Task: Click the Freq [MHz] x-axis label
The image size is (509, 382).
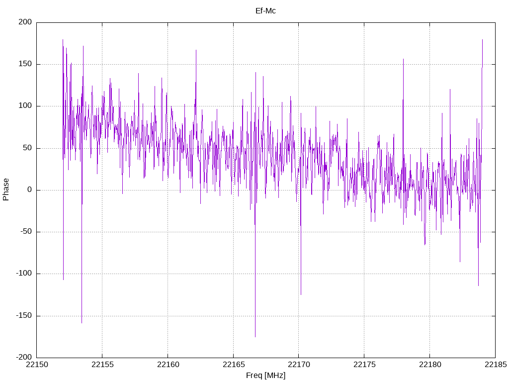Action: click(265, 376)
